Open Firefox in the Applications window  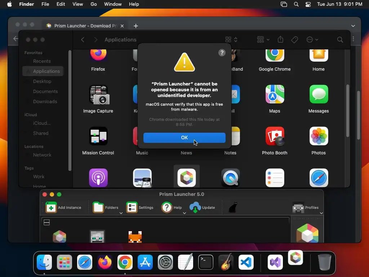point(98,54)
